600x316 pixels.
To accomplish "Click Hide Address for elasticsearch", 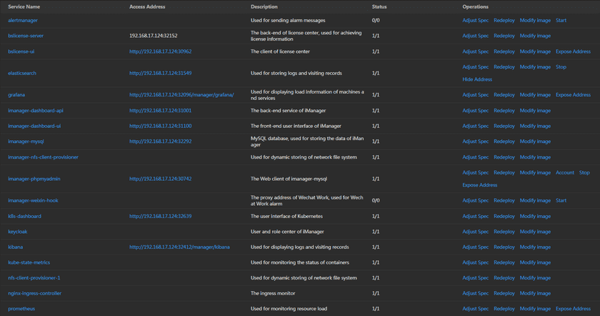I will (477, 79).
